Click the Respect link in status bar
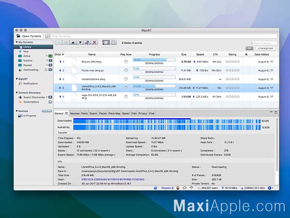290x218 pixels. [x=166, y=188]
